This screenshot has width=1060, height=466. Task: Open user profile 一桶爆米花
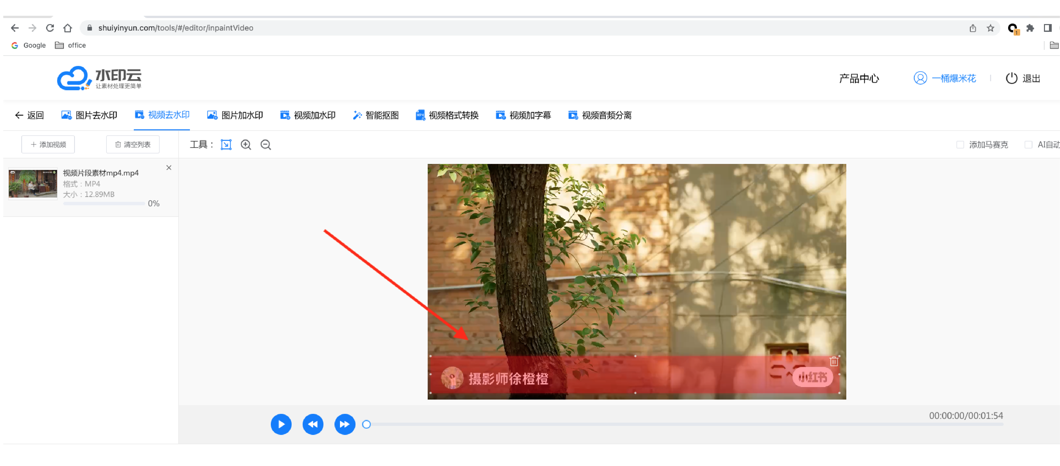(x=954, y=78)
